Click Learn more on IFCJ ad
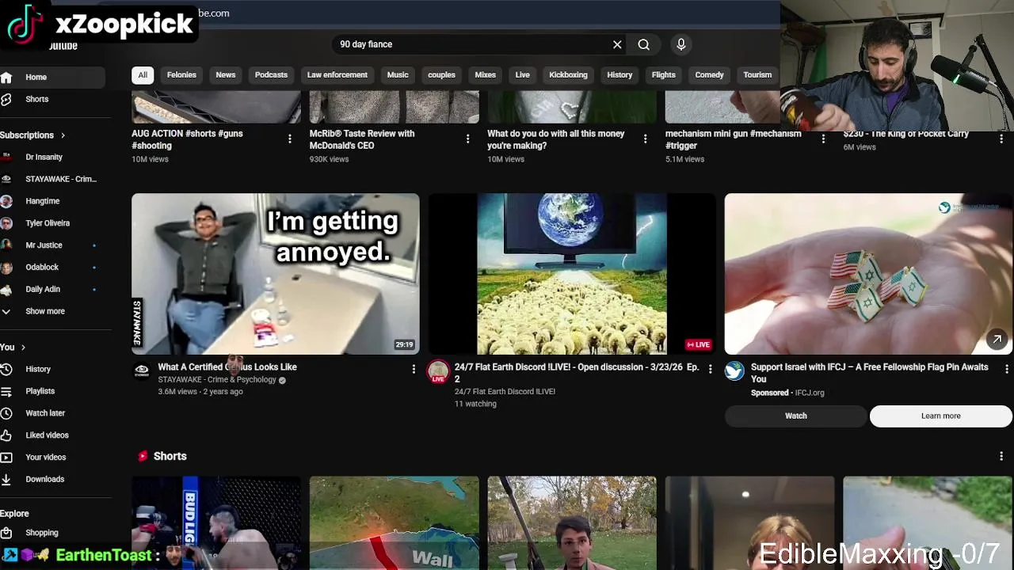 (x=940, y=416)
